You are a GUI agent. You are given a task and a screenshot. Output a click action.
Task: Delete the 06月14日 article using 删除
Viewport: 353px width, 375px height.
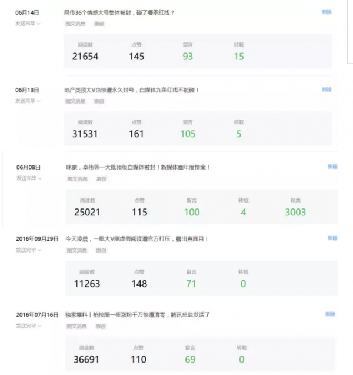tap(326, 12)
